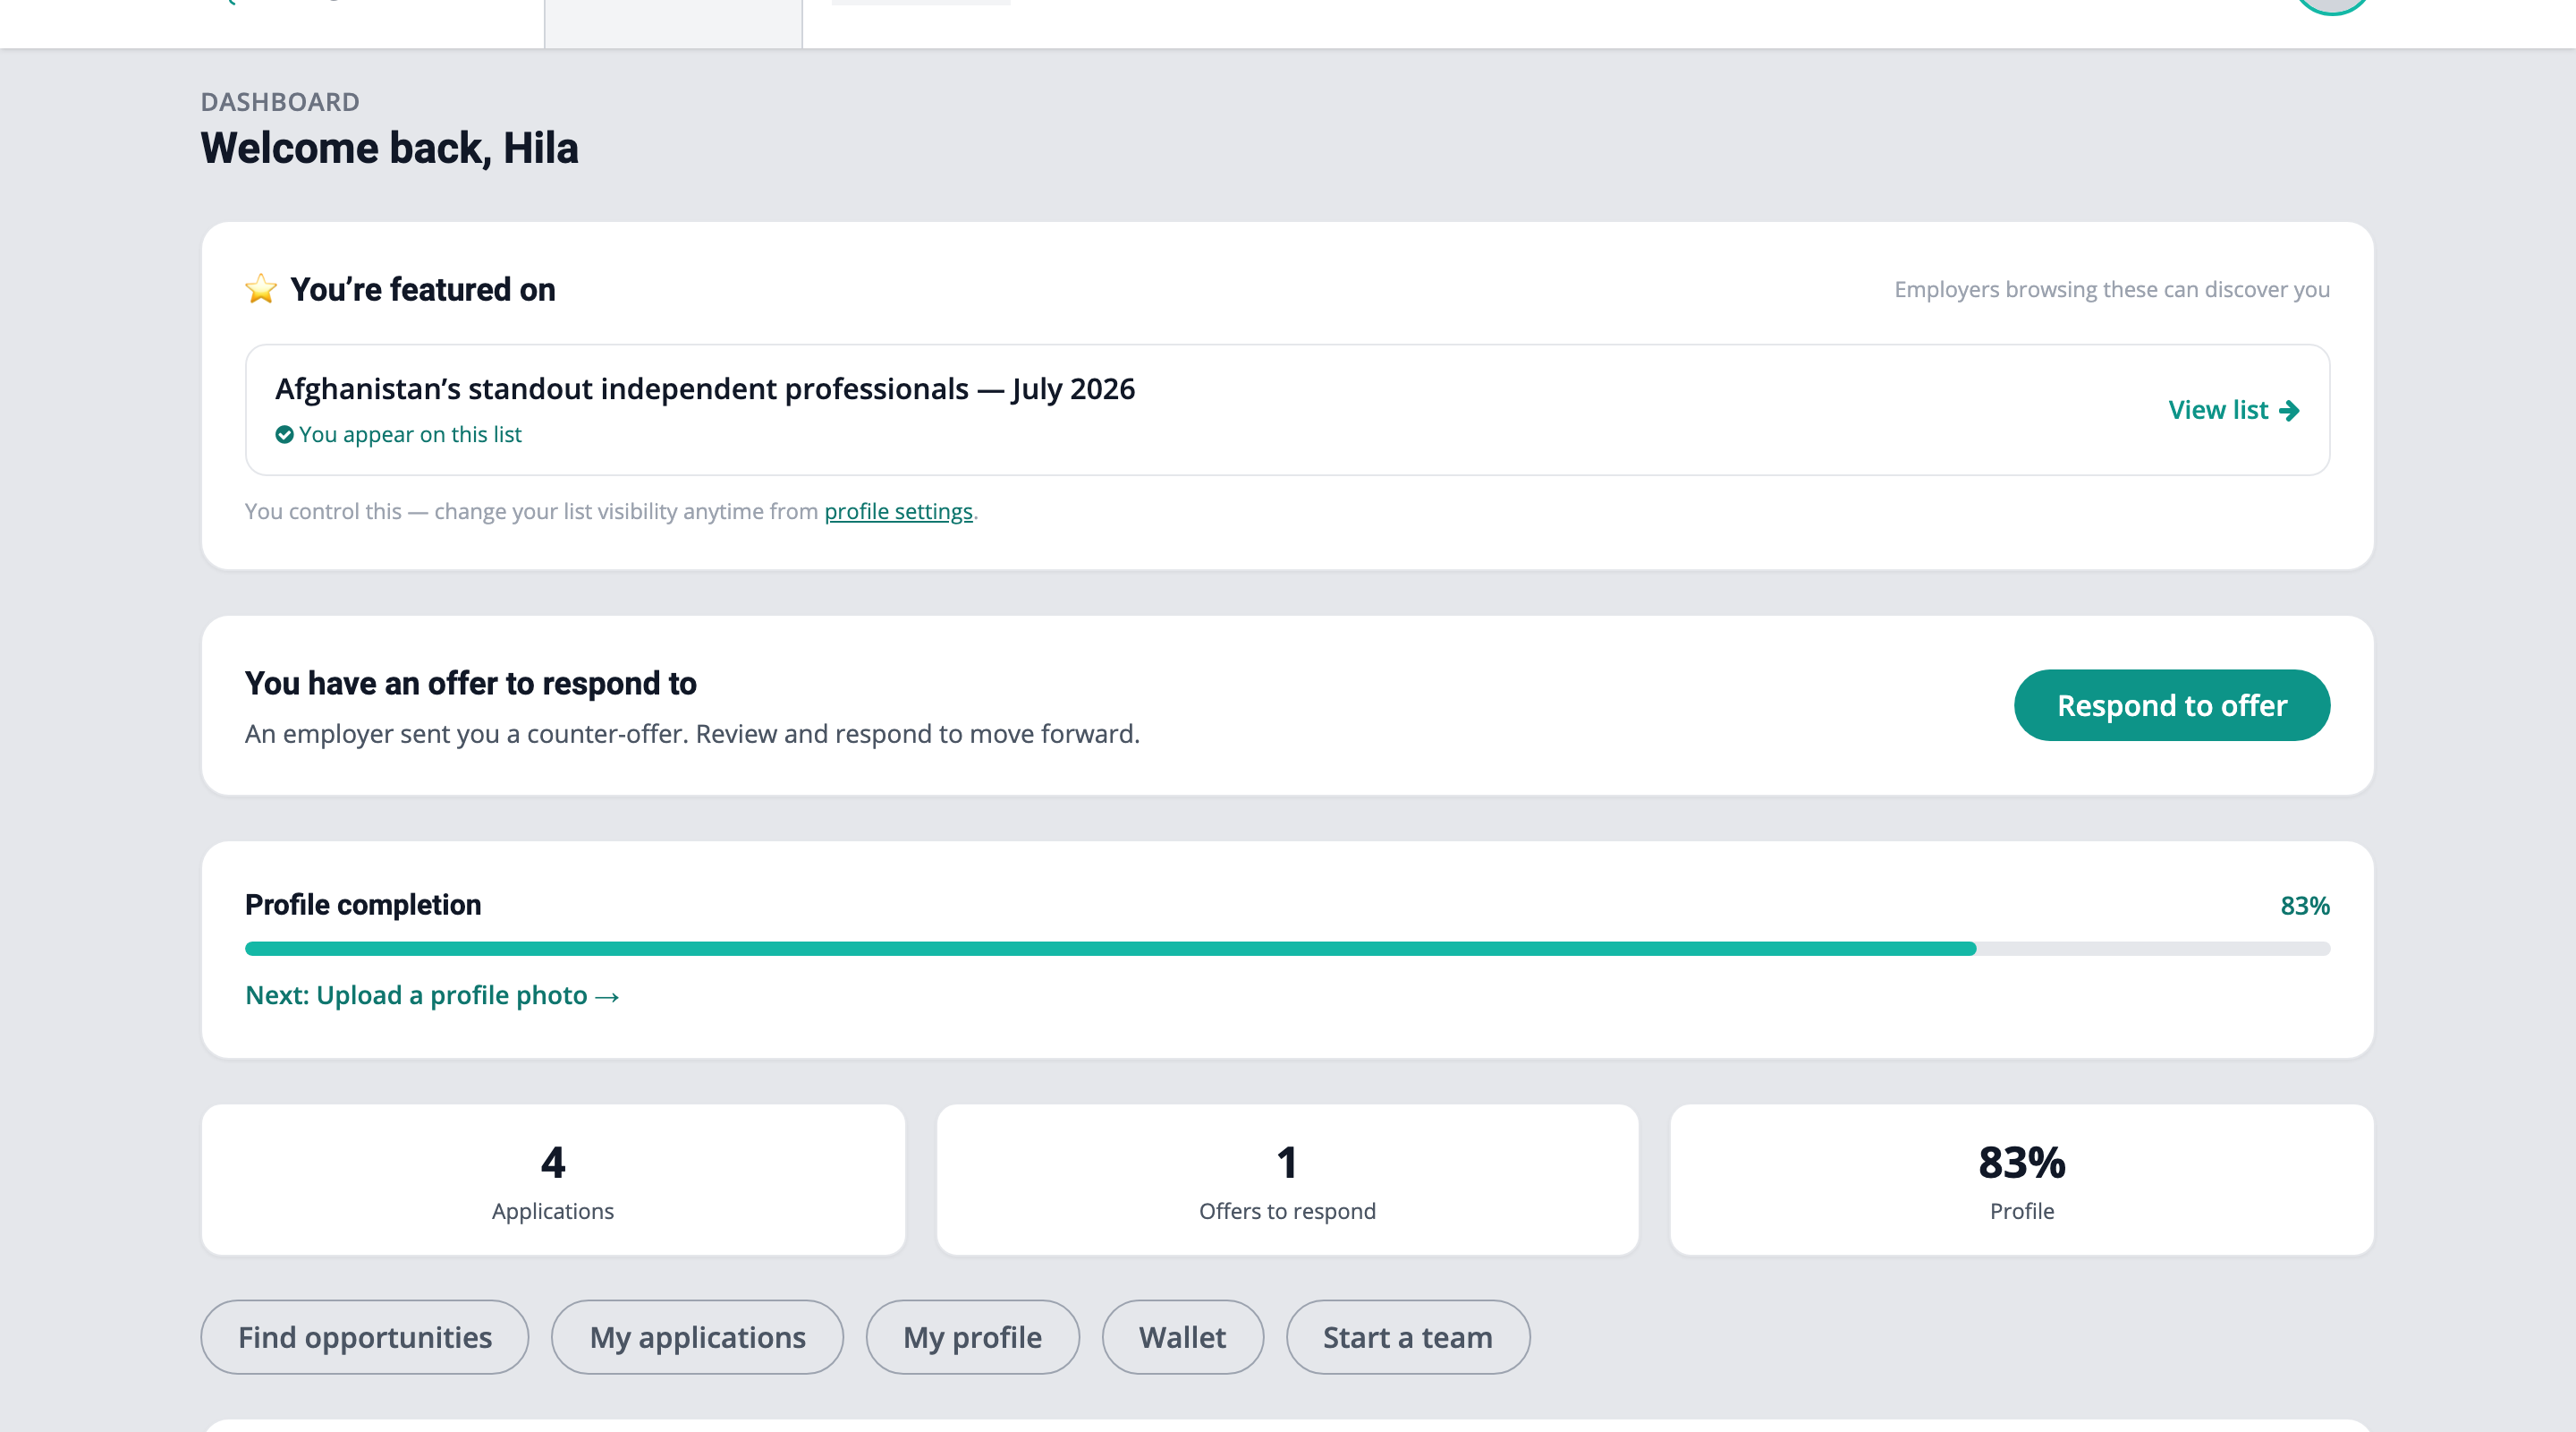The width and height of the screenshot is (2576, 1432).
Task: Open the 1 Offers to respond card
Action: pyautogui.click(x=1287, y=1180)
